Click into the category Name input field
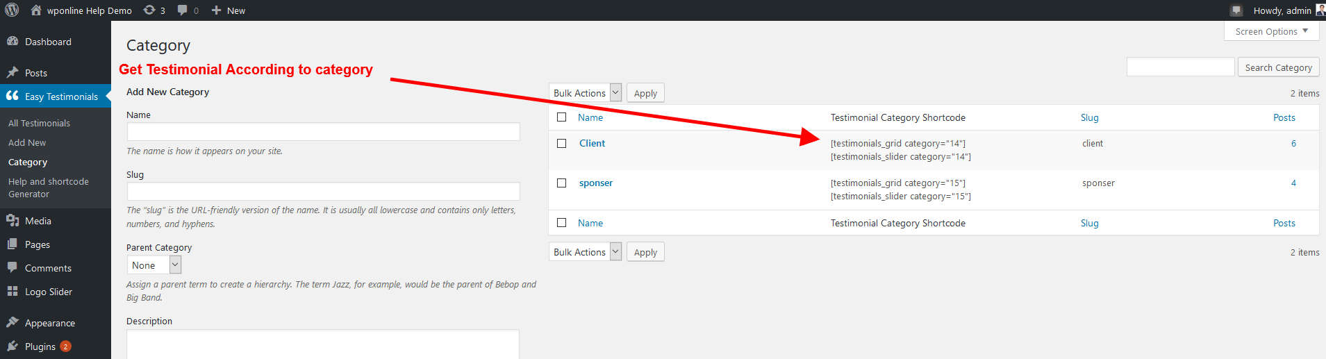 (323, 132)
